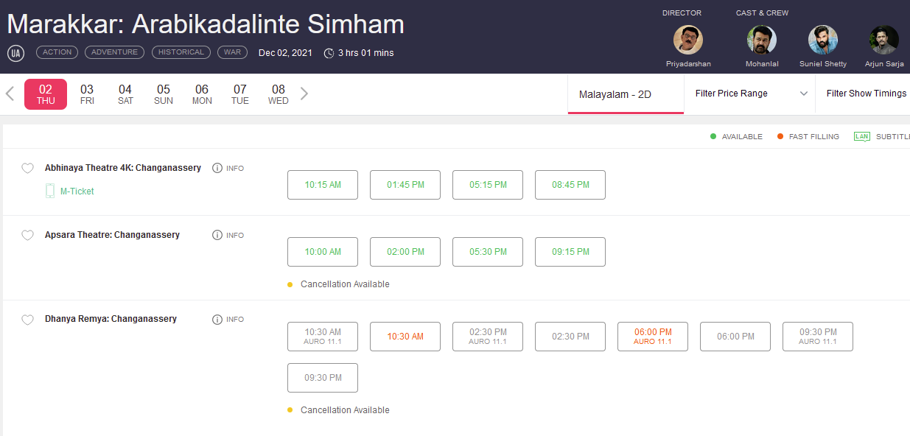Favorite Abhinaya Theatre 4K heart icon

[27, 169]
